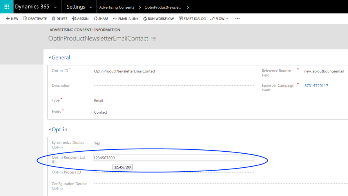348x196 pixels.
Task: Click the Share command icon
Action: pyautogui.click(x=96, y=18)
